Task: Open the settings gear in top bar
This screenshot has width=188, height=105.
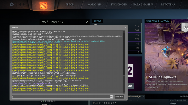Action: pyautogui.click(x=12, y=4)
